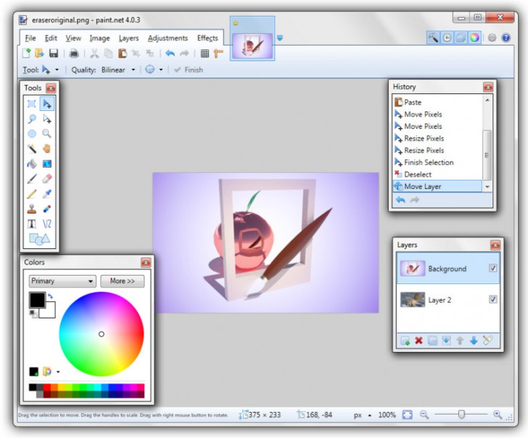Delete layer with red X
This screenshot has height=438, width=528.
[x=418, y=340]
